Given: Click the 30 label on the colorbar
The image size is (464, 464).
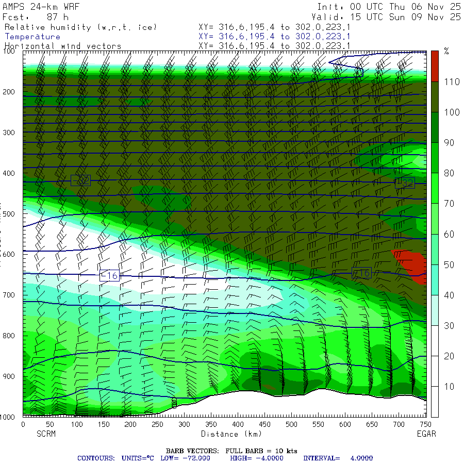Looking at the screenshot, I should 449,325.
